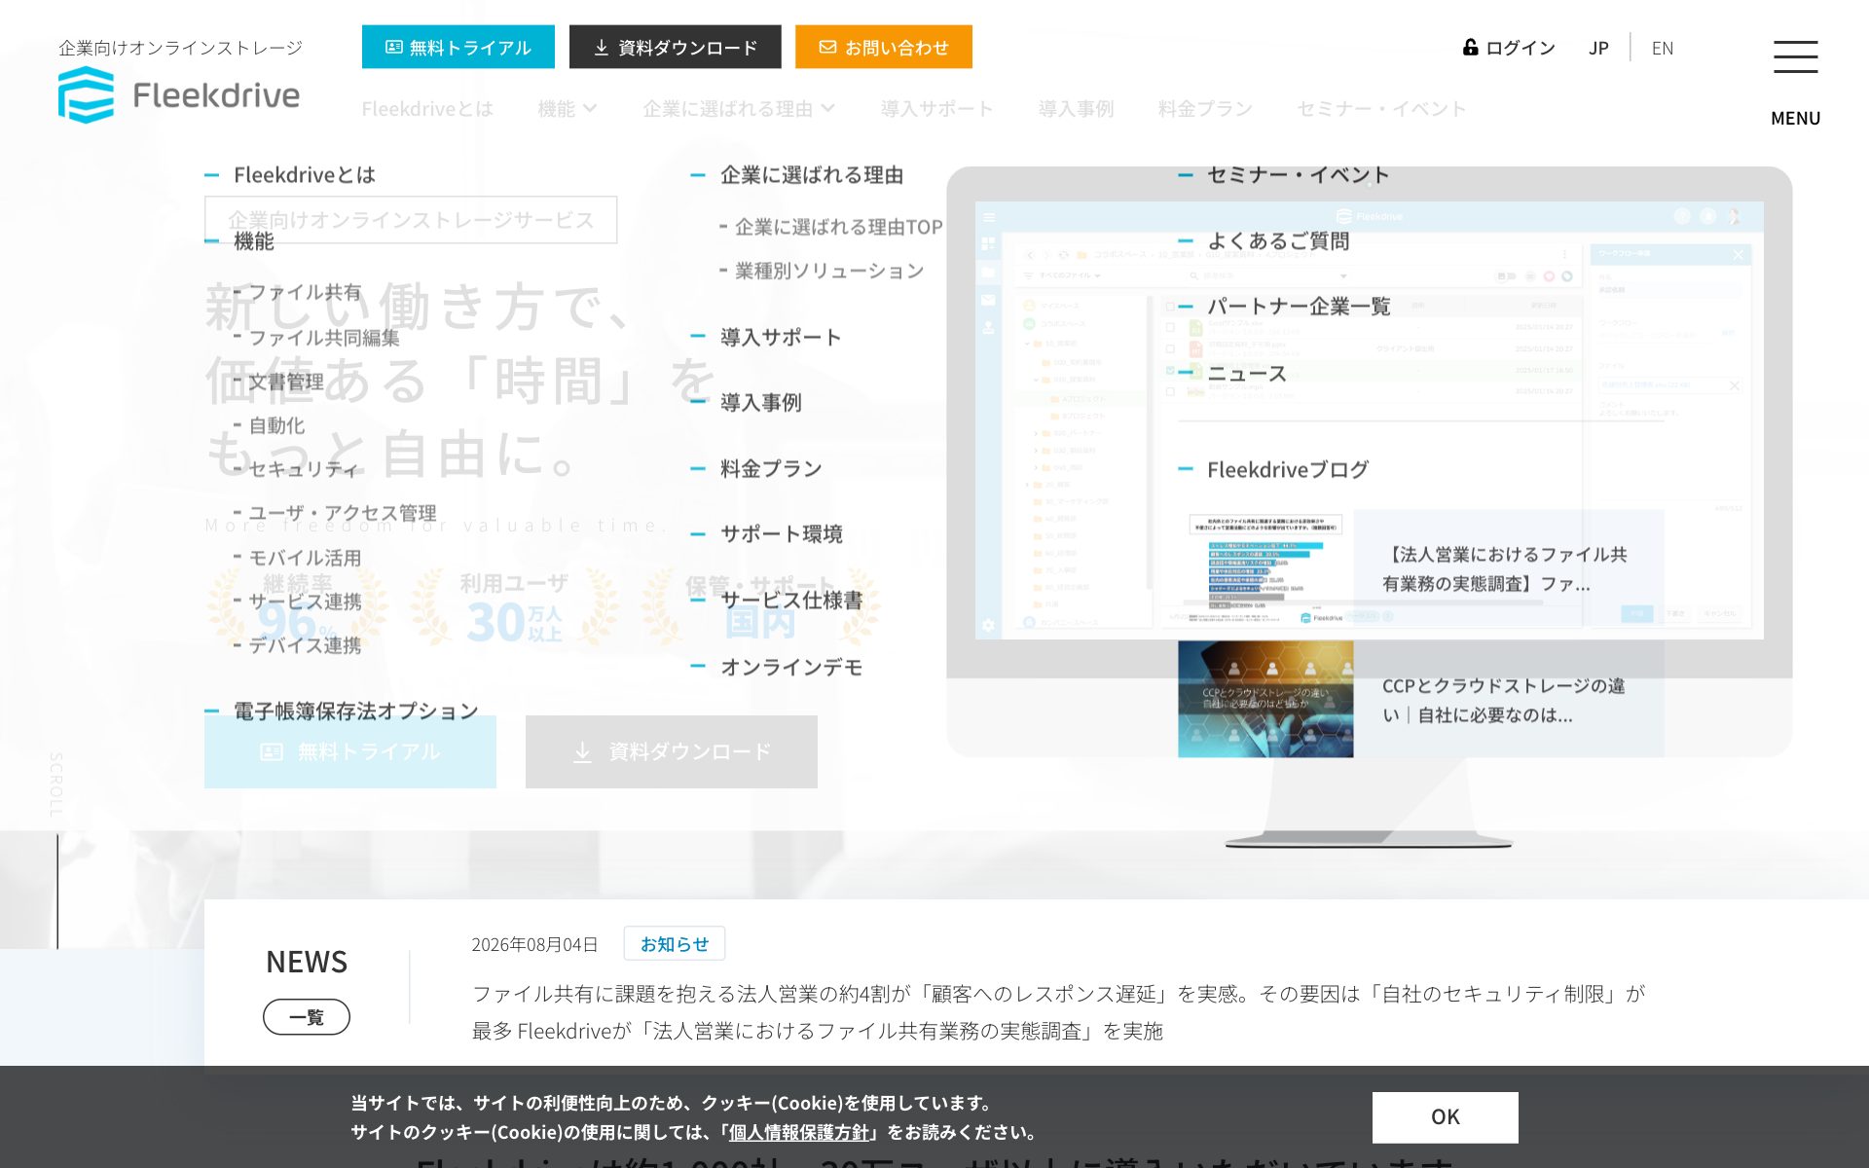Image resolution: width=1869 pixels, height=1168 pixels.
Task: Select JP language option
Action: point(1598,48)
